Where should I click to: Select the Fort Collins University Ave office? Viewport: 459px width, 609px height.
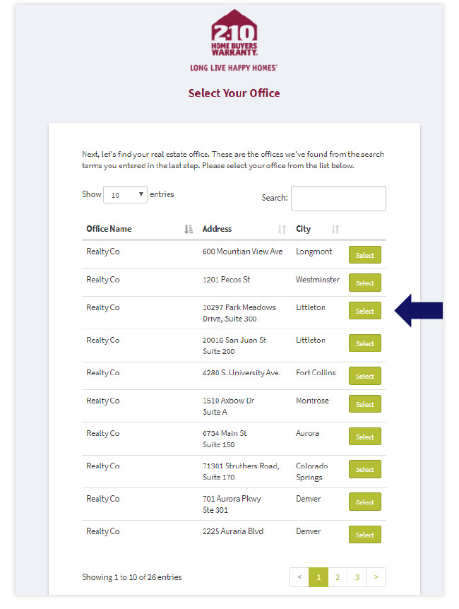coord(364,376)
